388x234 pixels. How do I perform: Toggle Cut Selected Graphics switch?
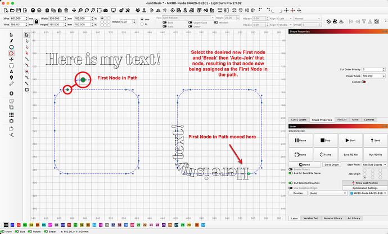tap(291, 183)
